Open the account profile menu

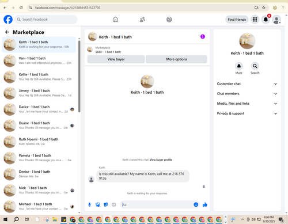[x=276, y=20]
